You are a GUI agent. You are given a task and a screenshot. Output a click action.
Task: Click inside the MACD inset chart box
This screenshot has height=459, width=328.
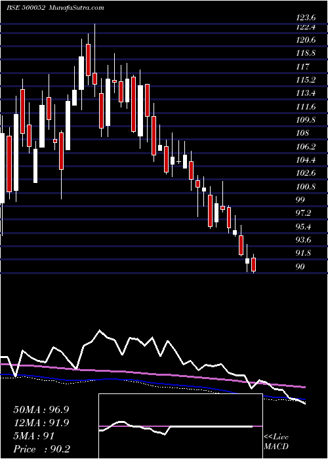(x=180, y=426)
